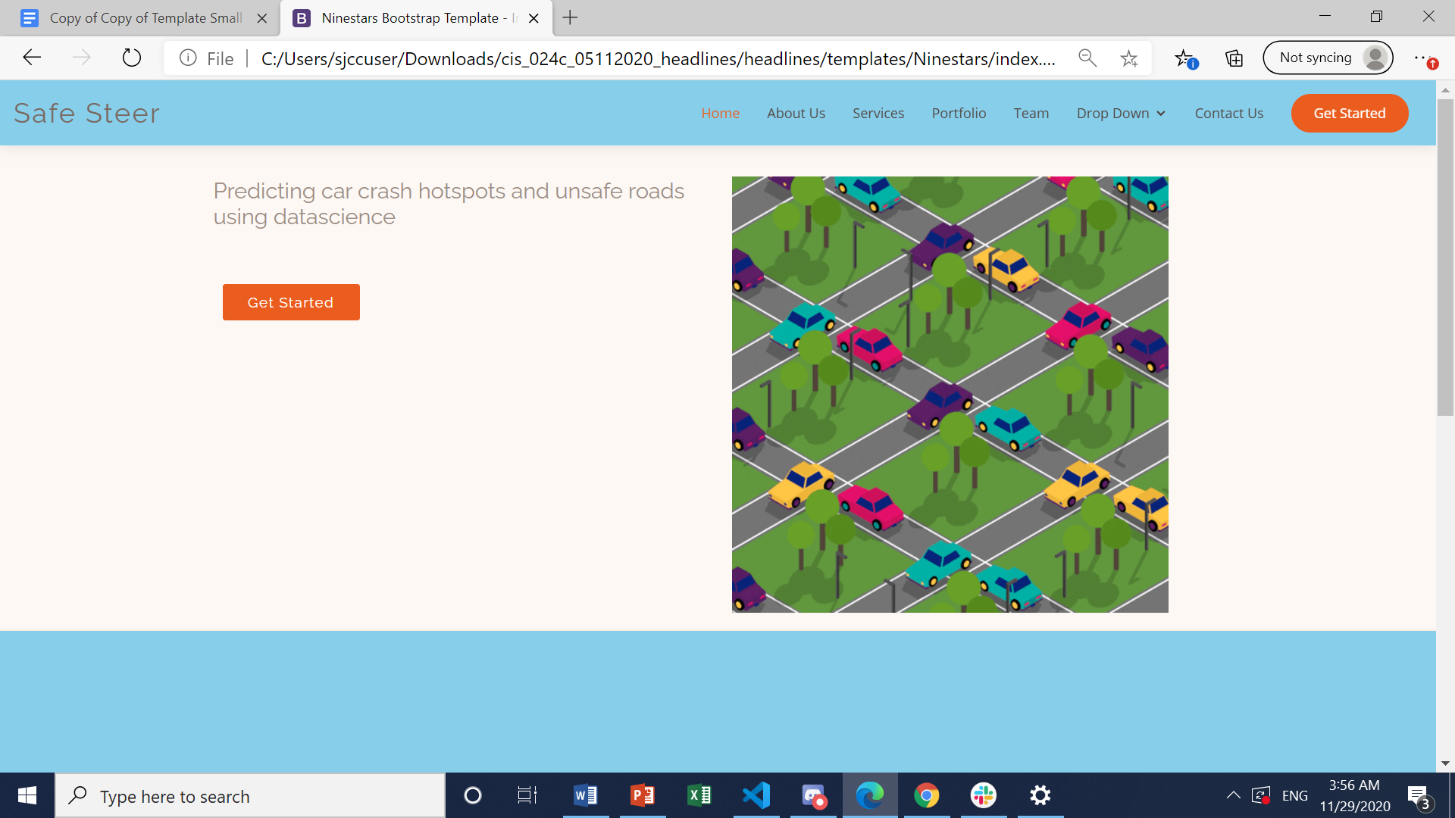The width and height of the screenshot is (1455, 818).
Task: Open the Collections icon
Action: coord(1234,58)
